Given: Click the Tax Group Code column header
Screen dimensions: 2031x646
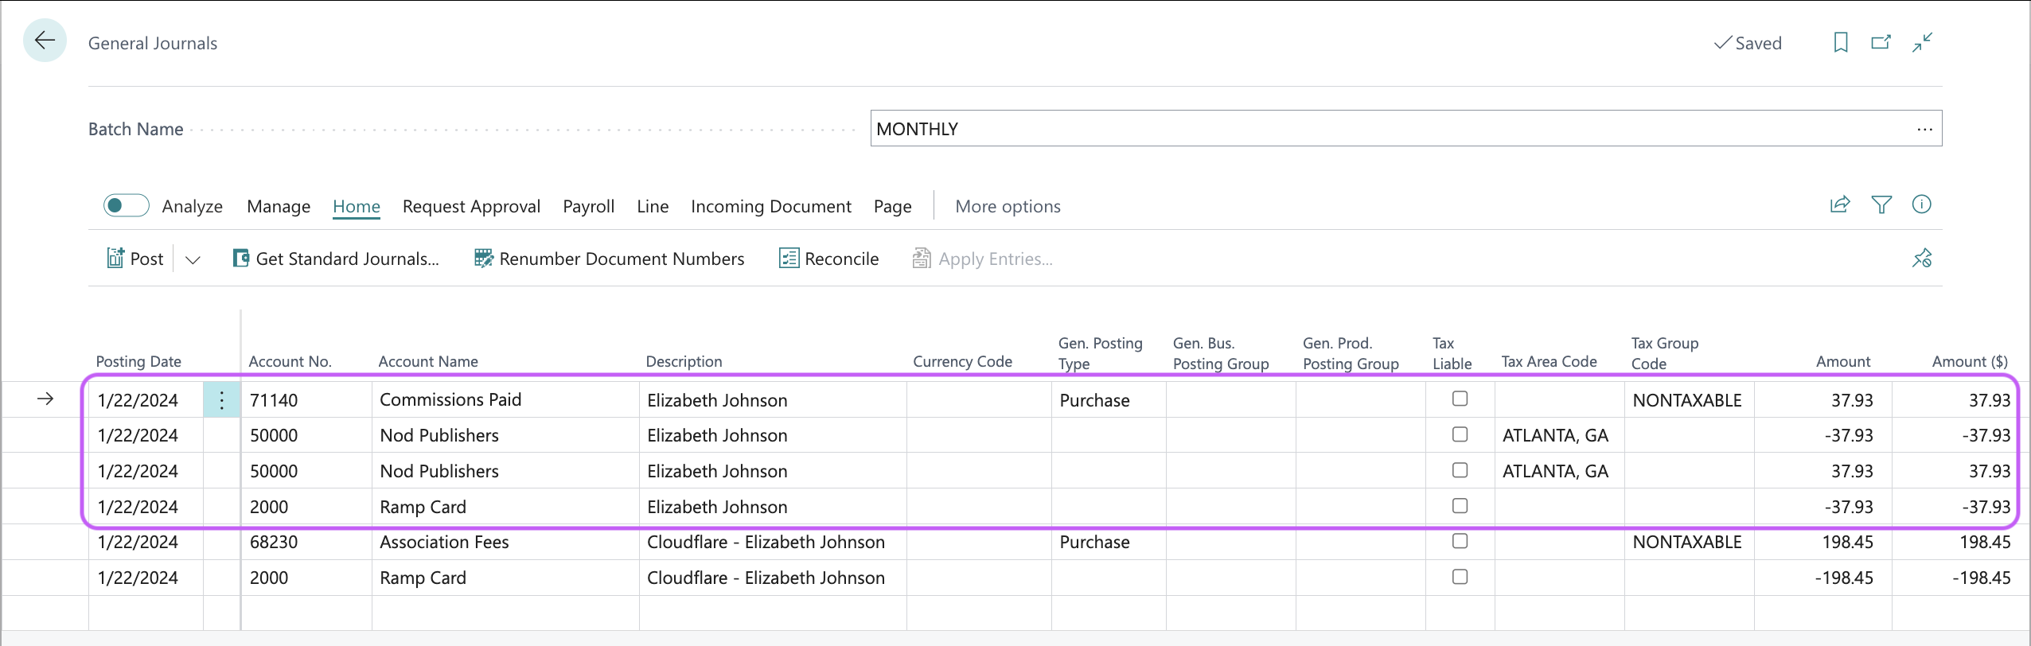Looking at the screenshot, I should tap(1664, 353).
